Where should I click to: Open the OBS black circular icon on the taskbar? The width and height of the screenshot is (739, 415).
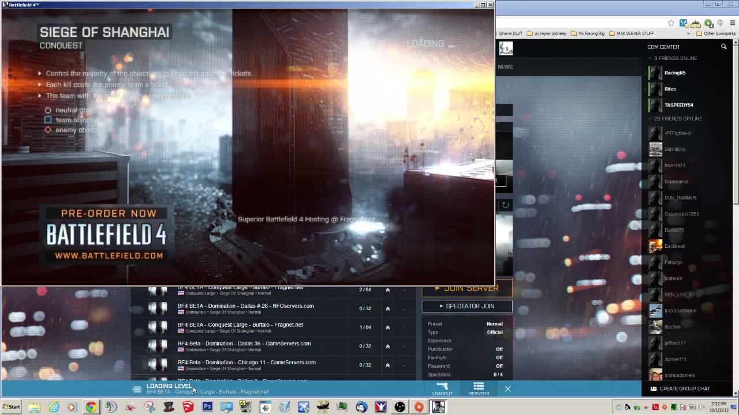pyautogui.click(x=400, y=407)
